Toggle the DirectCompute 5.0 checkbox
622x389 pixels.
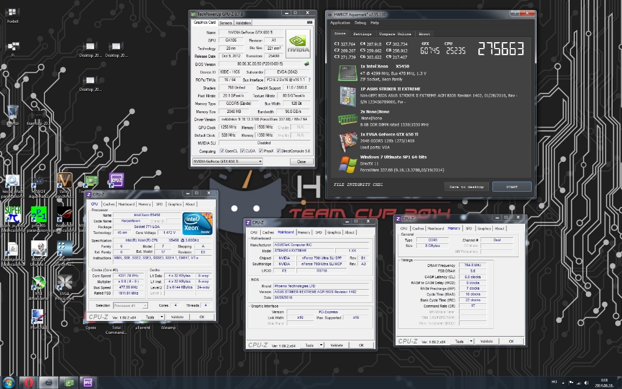click(x=279, y=151)
